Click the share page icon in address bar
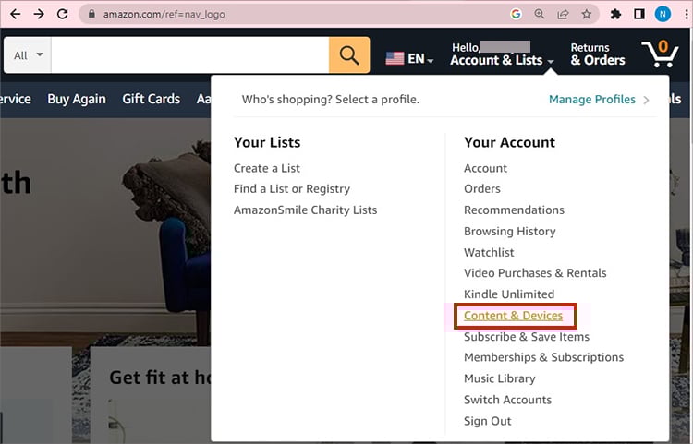 563,14
